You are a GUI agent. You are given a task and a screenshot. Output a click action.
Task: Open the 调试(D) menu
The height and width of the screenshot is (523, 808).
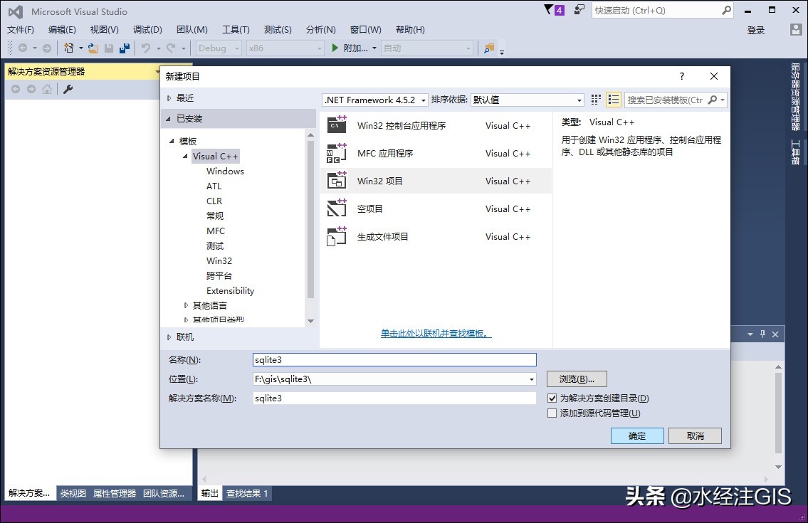point(147,30)
